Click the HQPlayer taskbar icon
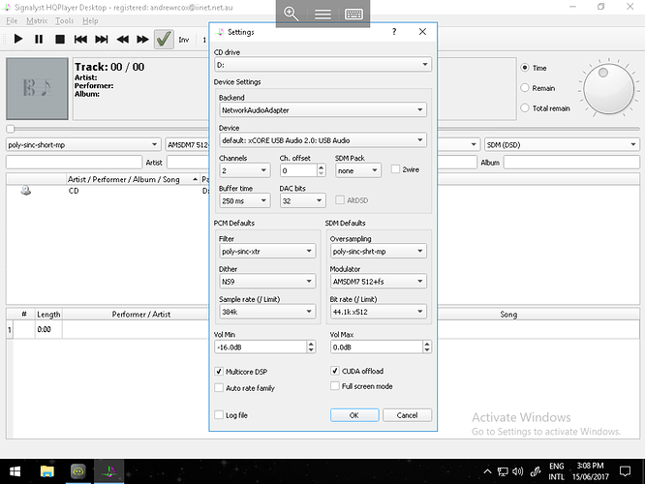Screen dimensions: 645x484 click(109, 471)
